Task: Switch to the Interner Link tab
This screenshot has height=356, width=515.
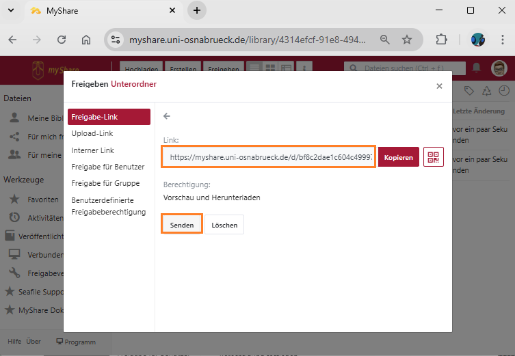Action: [93, 150]
